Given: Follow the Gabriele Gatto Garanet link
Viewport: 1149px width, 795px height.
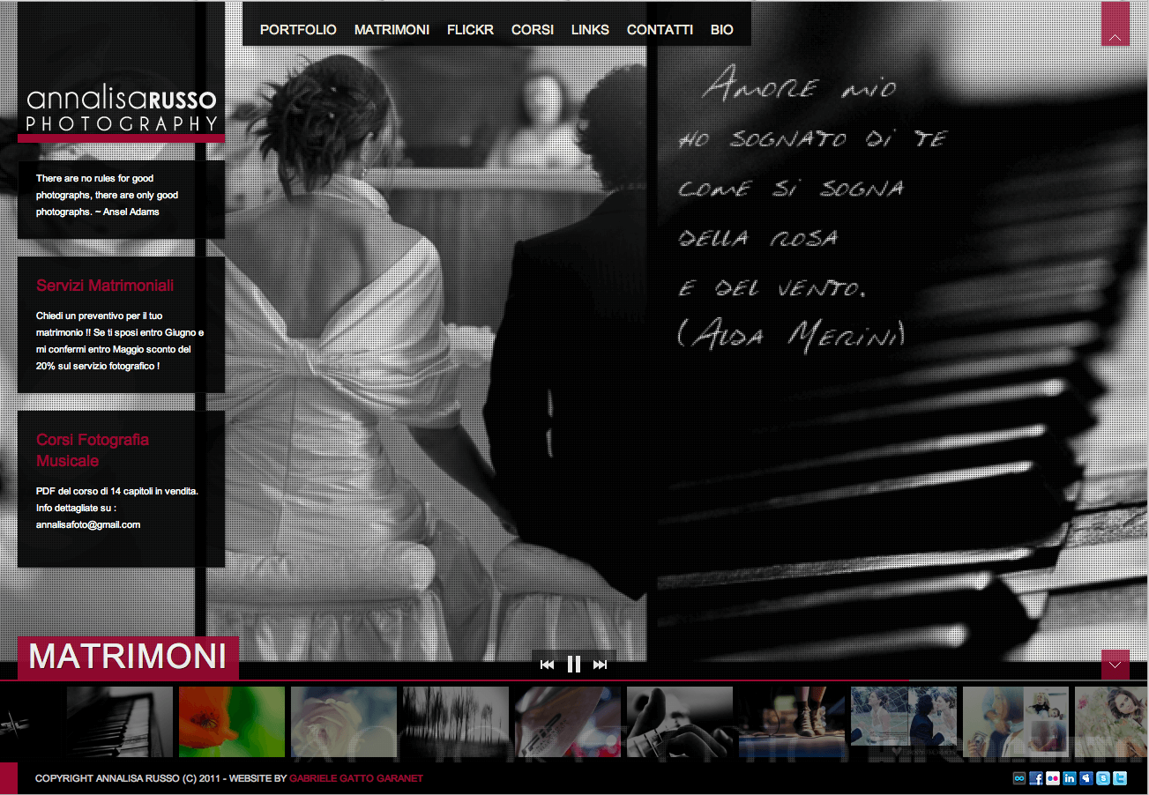Looking at the screenshot, I should coord(356,779).
